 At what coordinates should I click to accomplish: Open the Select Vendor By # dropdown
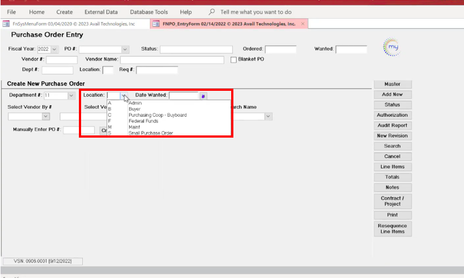[x=46, y=116]
